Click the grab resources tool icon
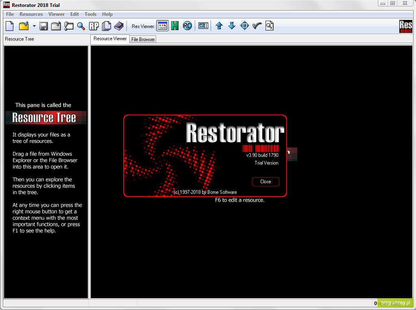 point(69,26)
